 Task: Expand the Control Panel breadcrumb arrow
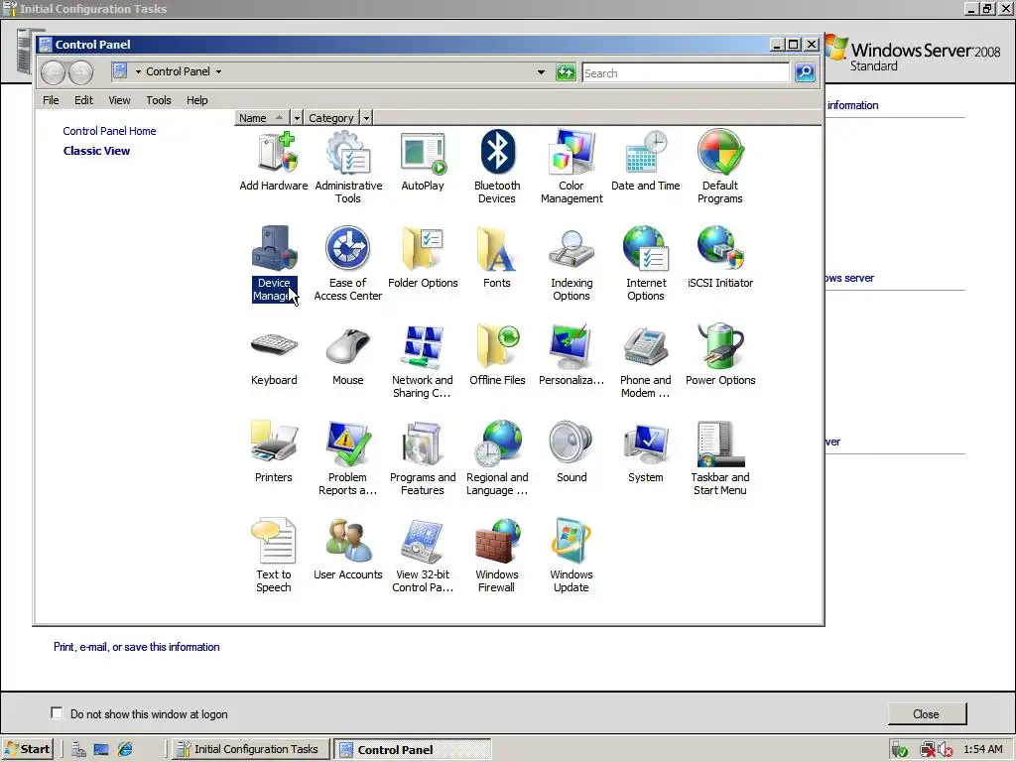(219, 71)
